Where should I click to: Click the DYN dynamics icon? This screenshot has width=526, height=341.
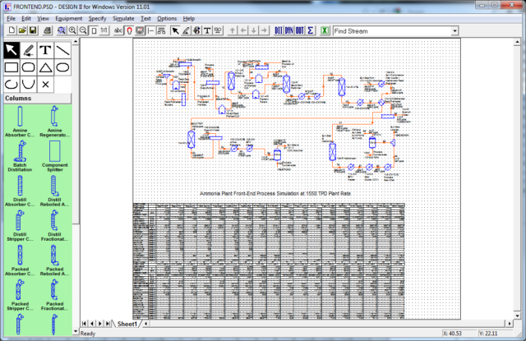(288, 30)
